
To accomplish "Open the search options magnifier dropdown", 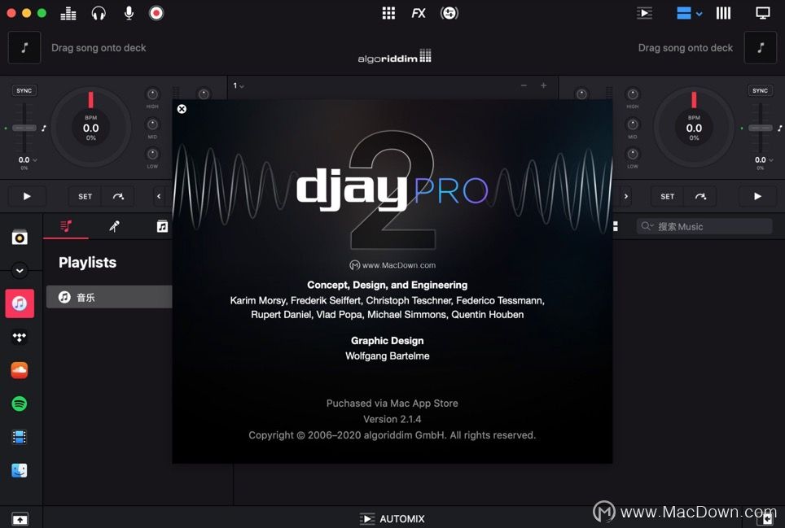I will pos(647,226).
